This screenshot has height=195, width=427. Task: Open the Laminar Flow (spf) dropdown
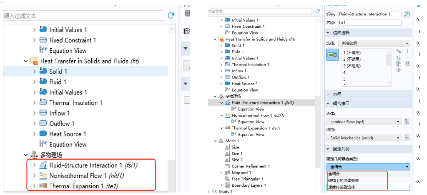pyautogui.click(x=363, y=122)
